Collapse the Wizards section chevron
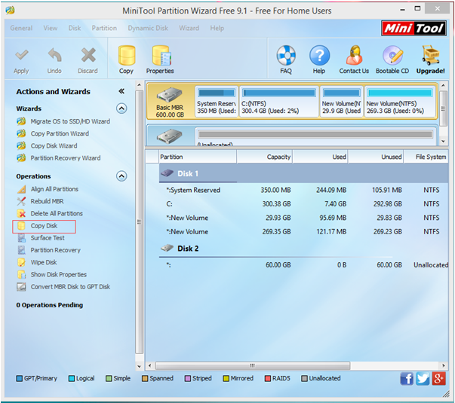Viewport: 455px width, 403px height. coord(121,108)
